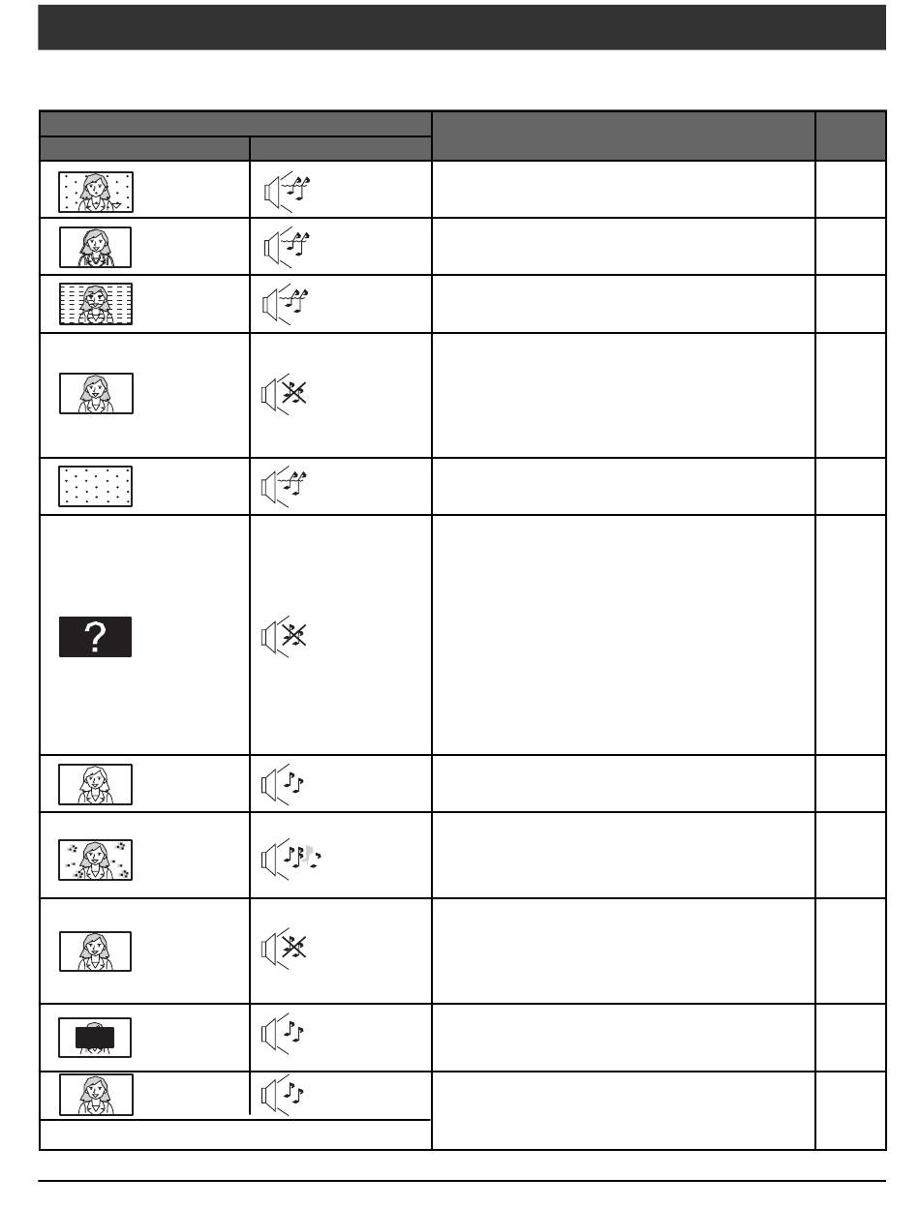920x1208 pixels.
Task: Click the picture covered by a black box
Action: pos(95,1037)
